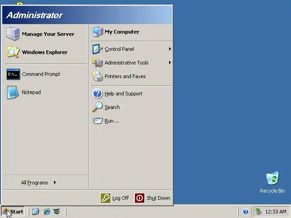Expand the All Programs arrow
Image resolution: width=291 pixels, height=218 pixels.
(55, 183)
